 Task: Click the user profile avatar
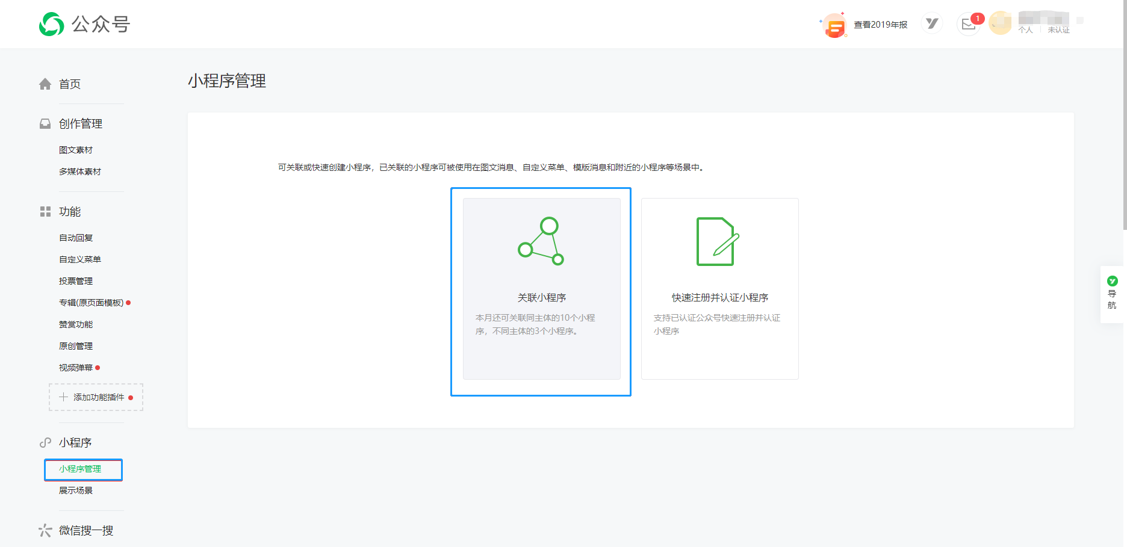(x=1000, y=23)
